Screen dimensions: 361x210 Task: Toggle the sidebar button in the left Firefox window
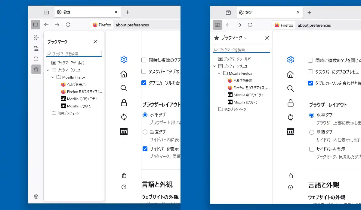[x=35, y=25]
